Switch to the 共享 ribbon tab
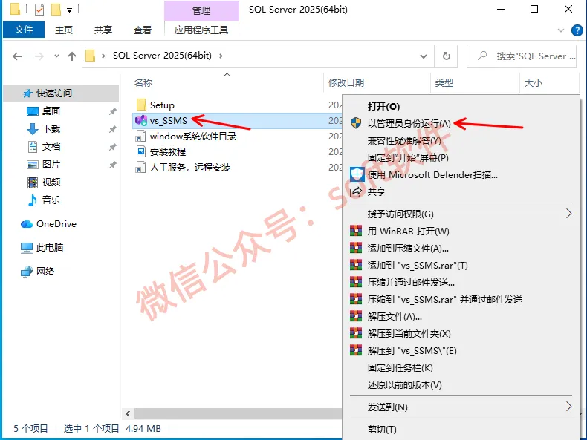The height and width of the screenshot is (440, 587). coord(103,30)
